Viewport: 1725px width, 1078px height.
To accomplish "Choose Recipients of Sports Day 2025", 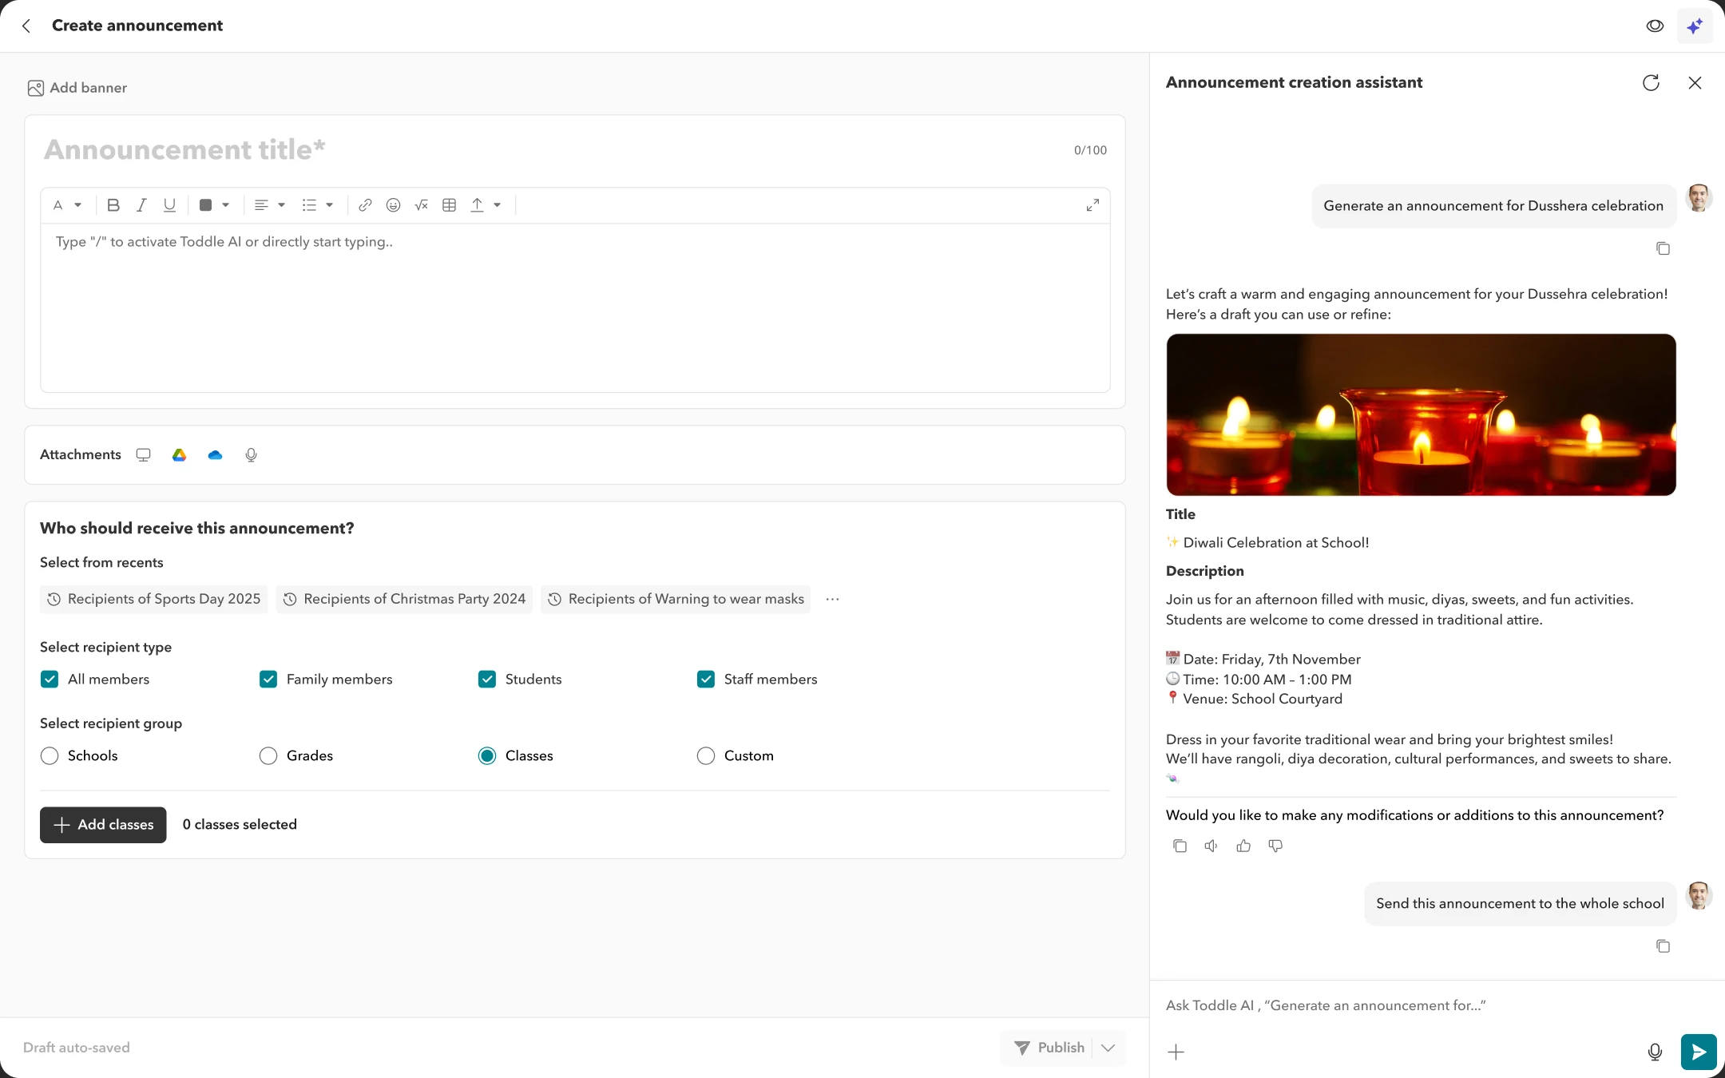I will click(x=153, y=599).
